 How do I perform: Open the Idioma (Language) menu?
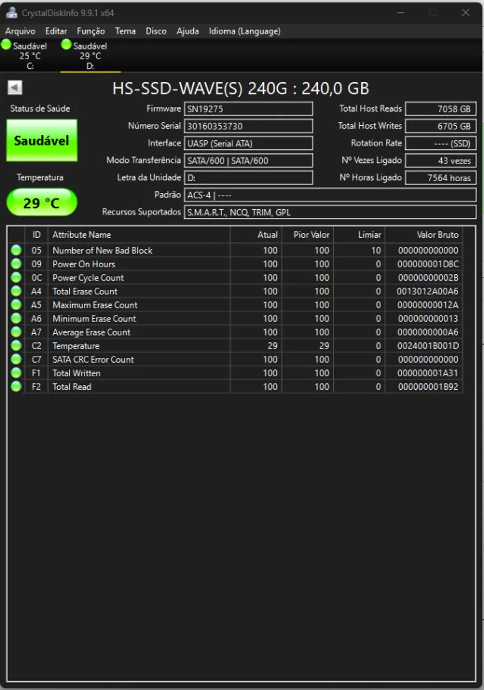pyautogui.click(x=245, y=31)
